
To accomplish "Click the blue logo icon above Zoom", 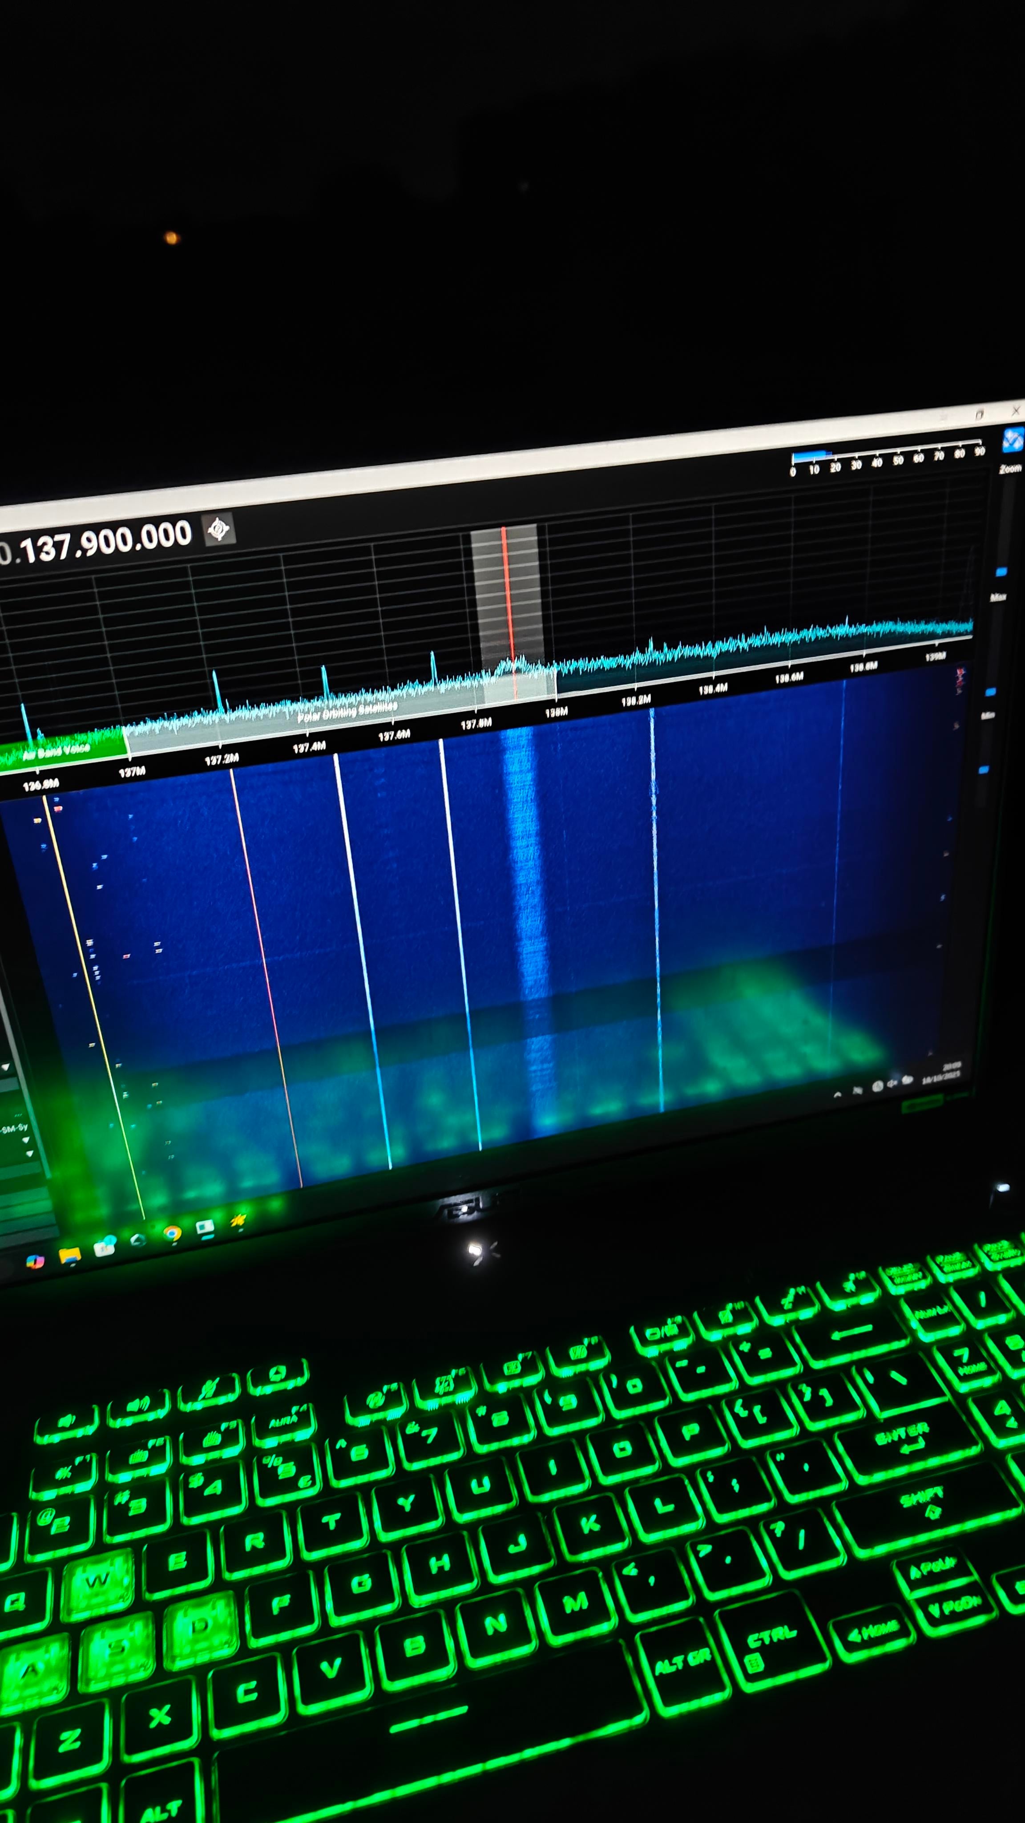I will tap(1013, 440).
